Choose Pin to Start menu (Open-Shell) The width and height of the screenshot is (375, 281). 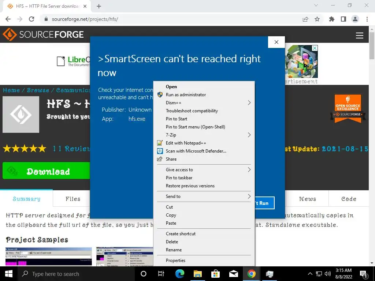tap(204, 127)
